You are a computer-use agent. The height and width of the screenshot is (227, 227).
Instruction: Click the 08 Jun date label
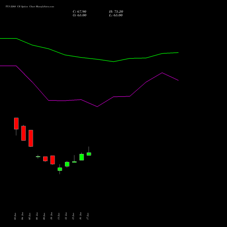pos(37,216)
